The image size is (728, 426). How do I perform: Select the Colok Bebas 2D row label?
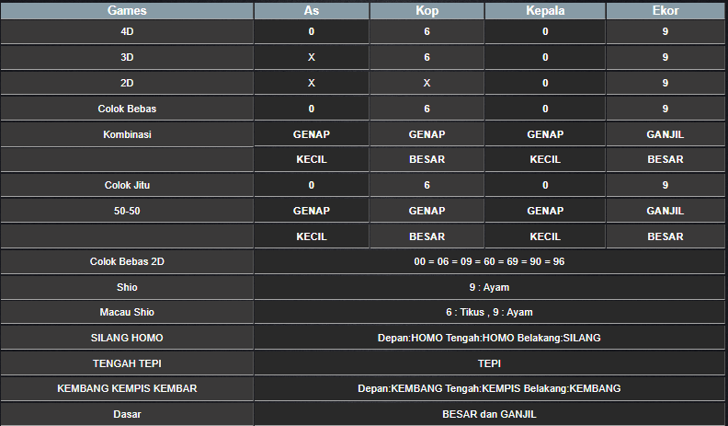click(x=127, y=261)
